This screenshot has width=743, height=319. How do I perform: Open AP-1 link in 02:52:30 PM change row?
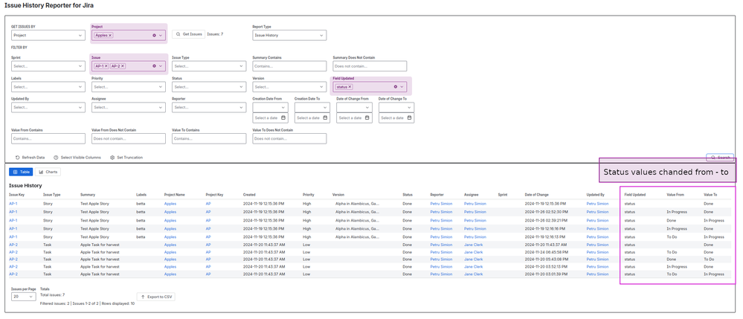tap(13, 212)
